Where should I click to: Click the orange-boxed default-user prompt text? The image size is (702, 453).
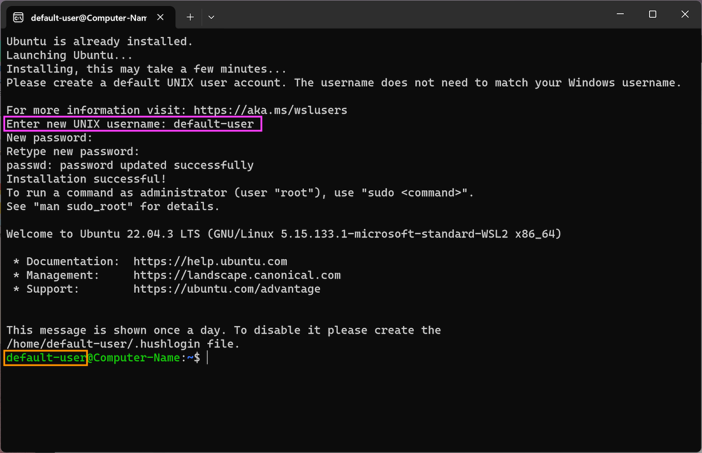click(45, 357)
